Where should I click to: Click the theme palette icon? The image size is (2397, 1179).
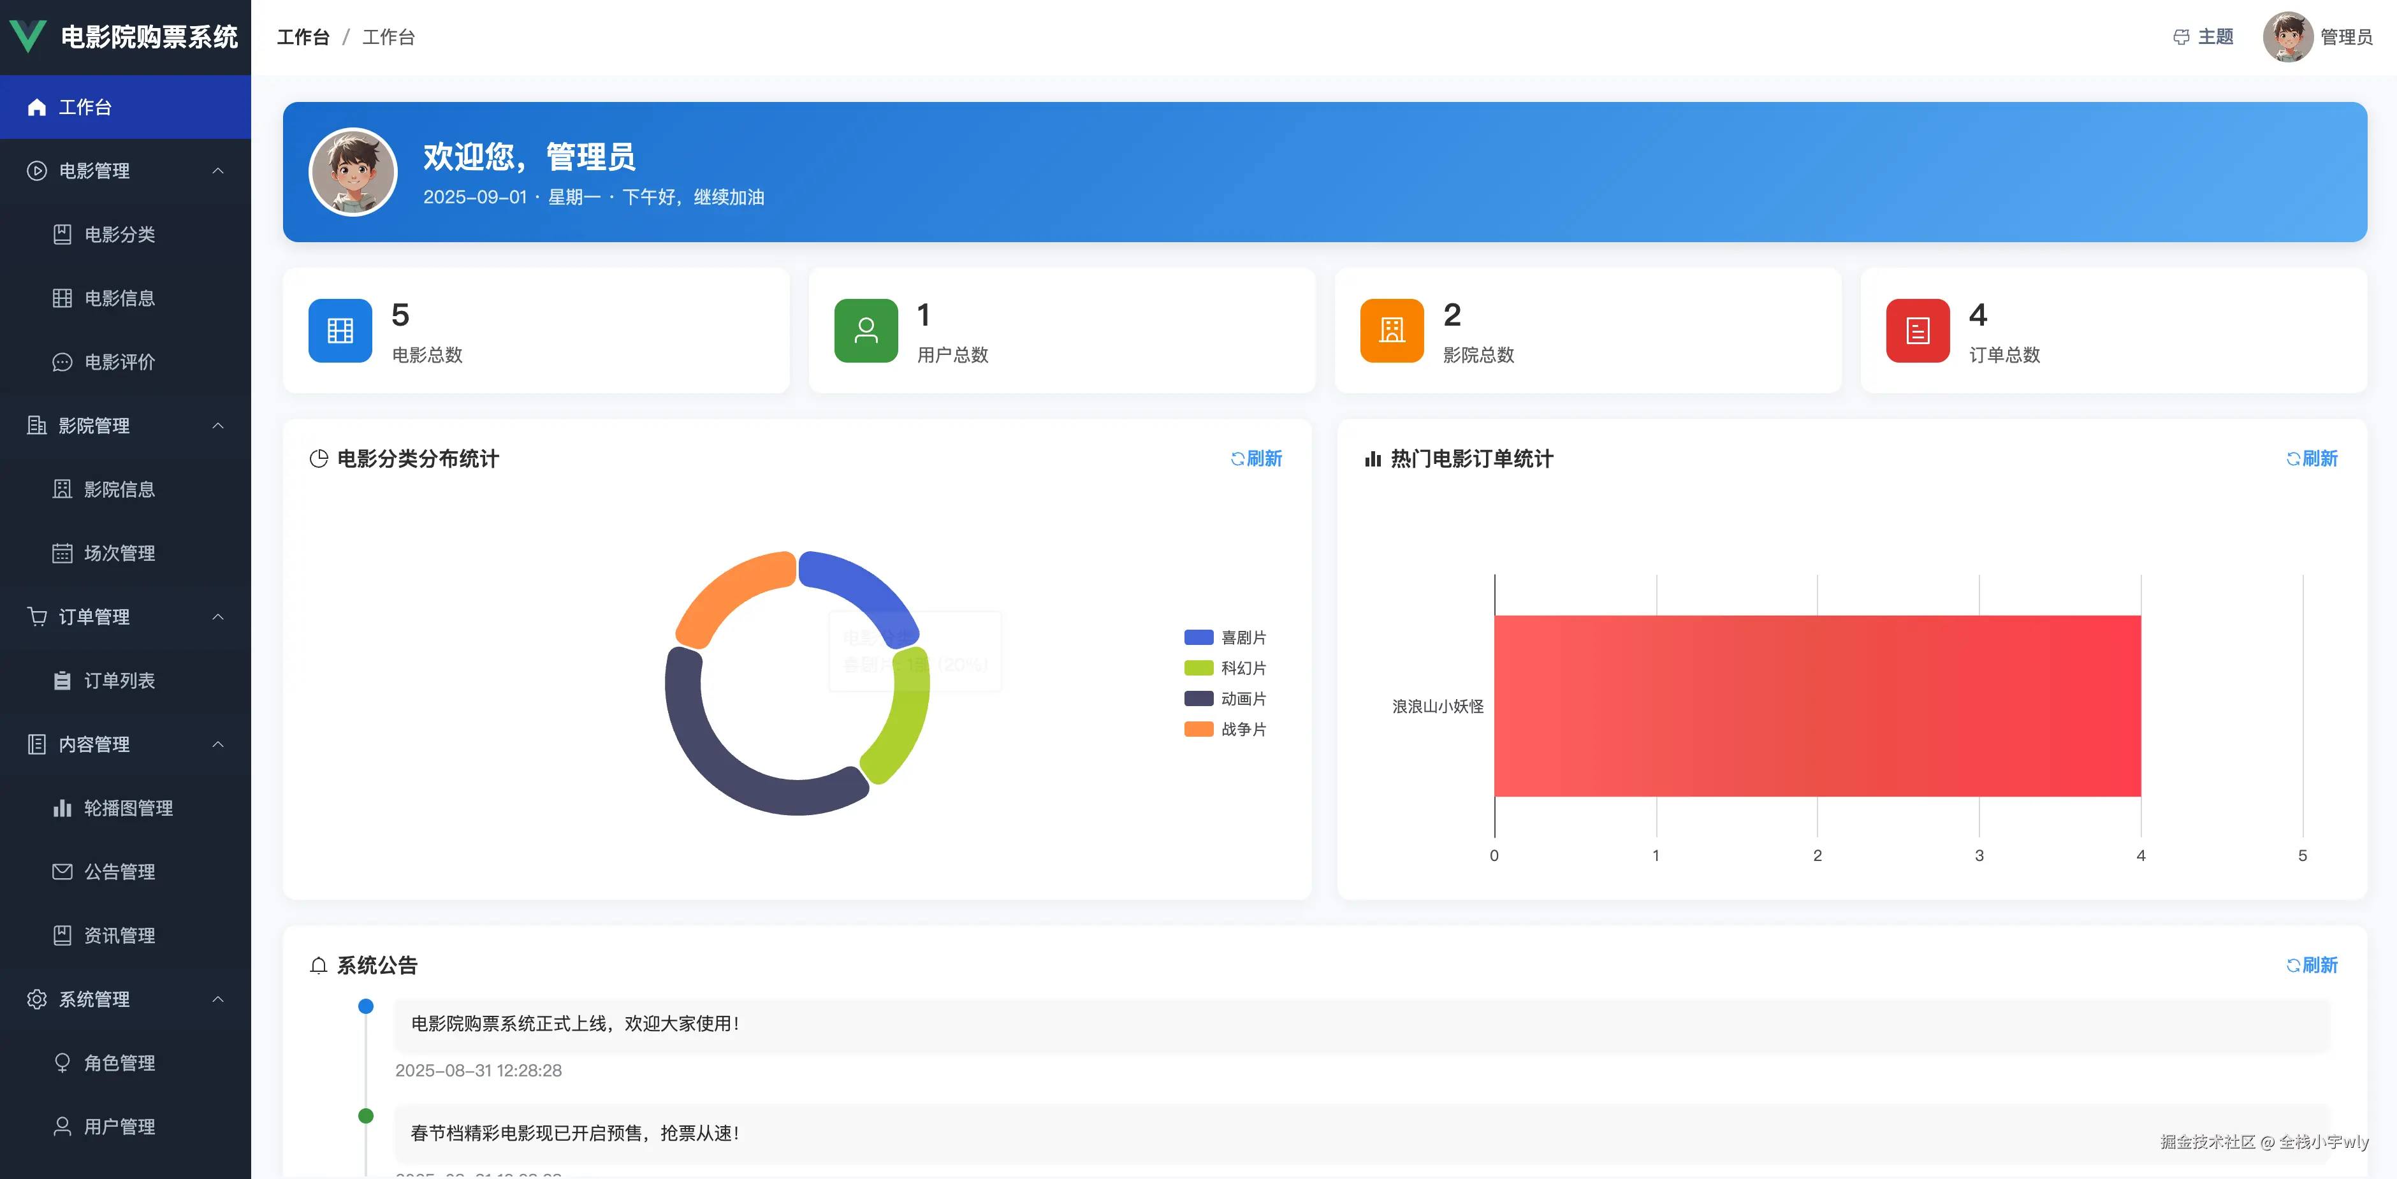point(2180,37)
